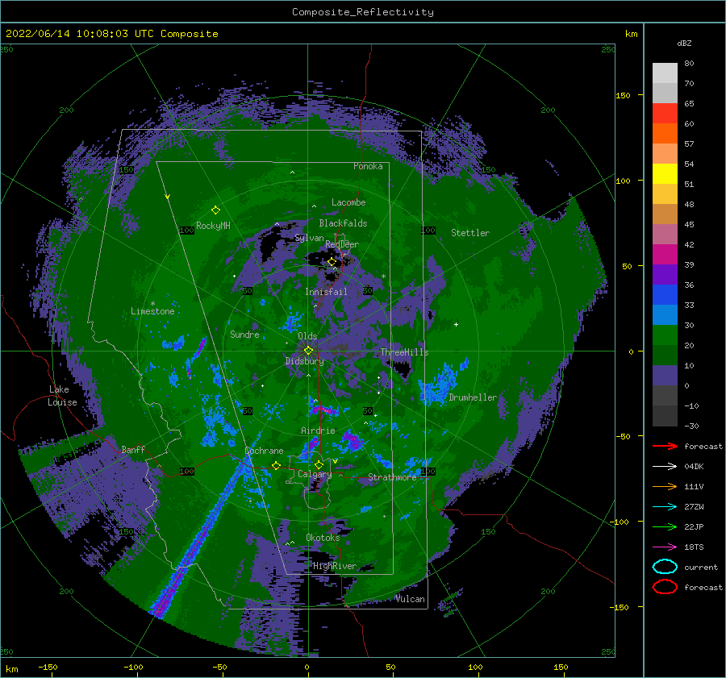This screenshot has width=726, height=678.
Task: Click the Strathmore label
Action: (392, 477)
